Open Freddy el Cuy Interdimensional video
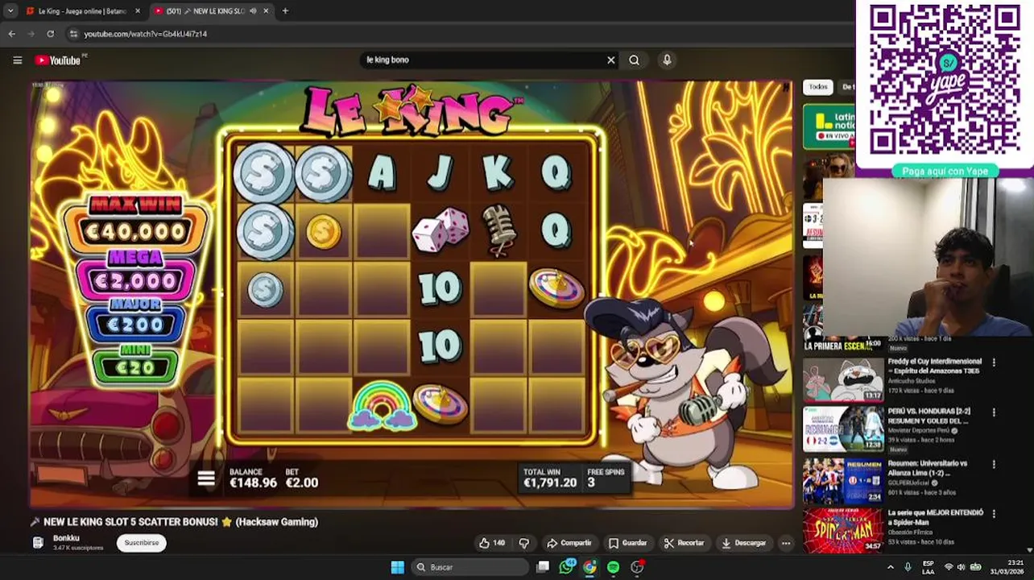 (x=935, y=365)
